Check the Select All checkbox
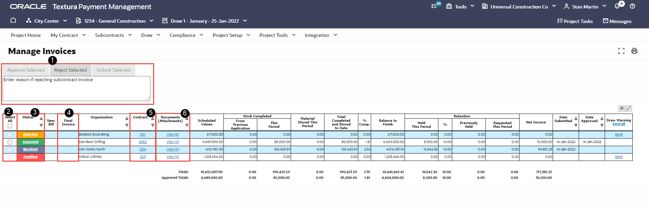Image resolution: width=649 pixels, height=212 pixels. (x=10, y=126)
